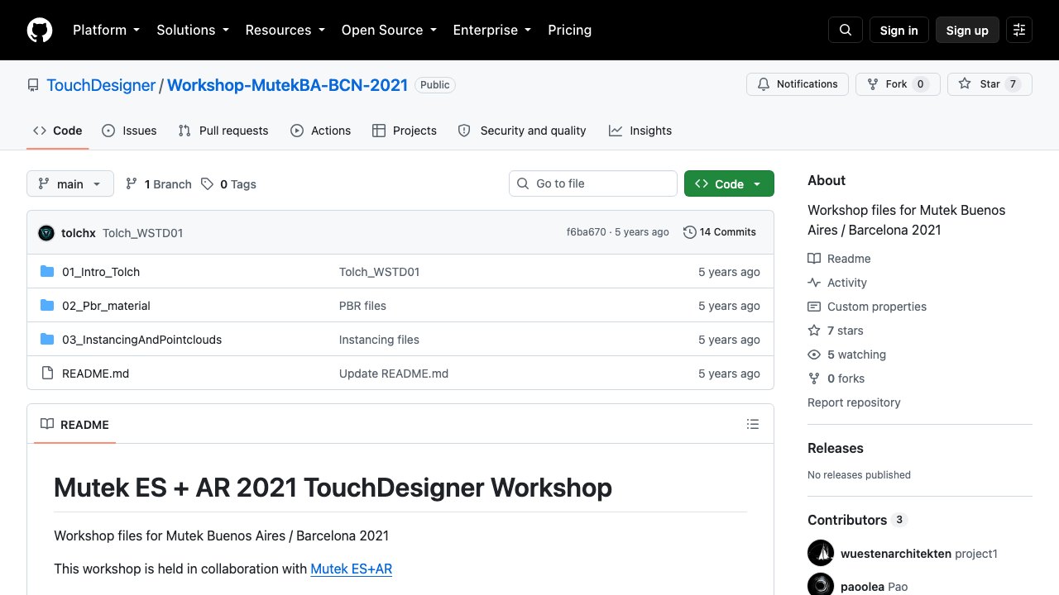Open the Contributors heading link
This screenshot has height=595, width=1059.
click(x=857, y=520)
